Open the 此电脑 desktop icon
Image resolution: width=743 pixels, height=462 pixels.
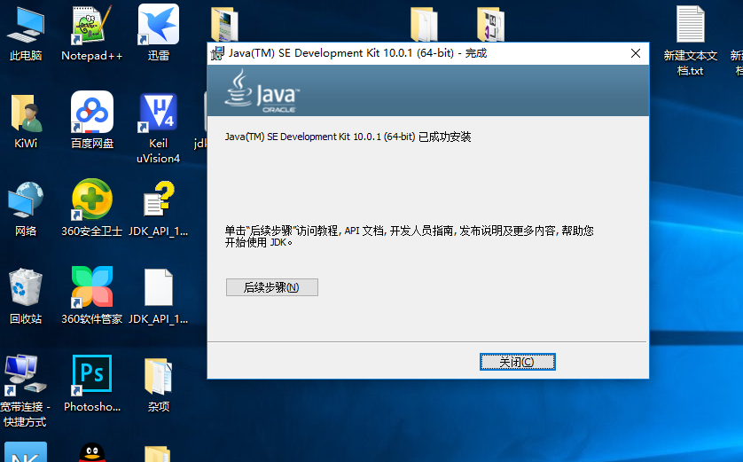[26, 34]
